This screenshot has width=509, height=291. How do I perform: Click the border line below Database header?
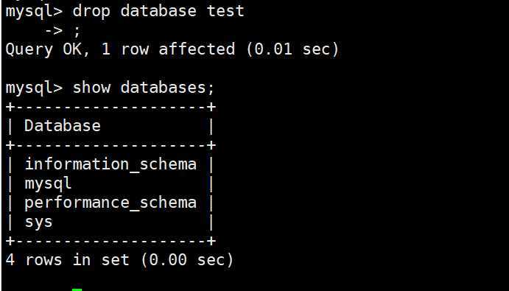[110, 145]
